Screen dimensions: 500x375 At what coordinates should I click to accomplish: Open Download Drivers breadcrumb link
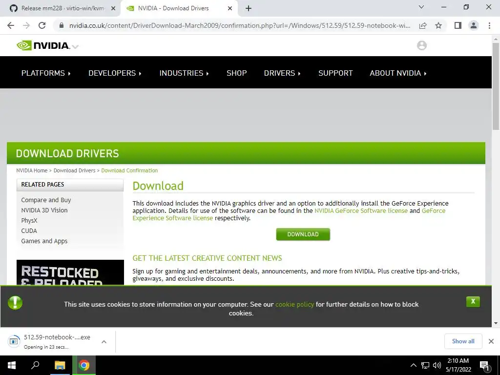click(74, 170)
